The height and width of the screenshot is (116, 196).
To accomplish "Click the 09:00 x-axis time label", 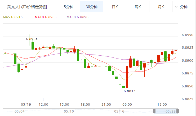I will 127,105.
